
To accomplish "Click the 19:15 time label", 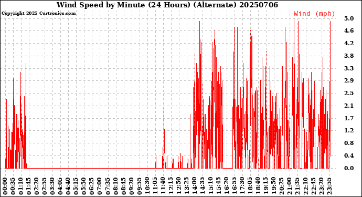I will (266, 186).
